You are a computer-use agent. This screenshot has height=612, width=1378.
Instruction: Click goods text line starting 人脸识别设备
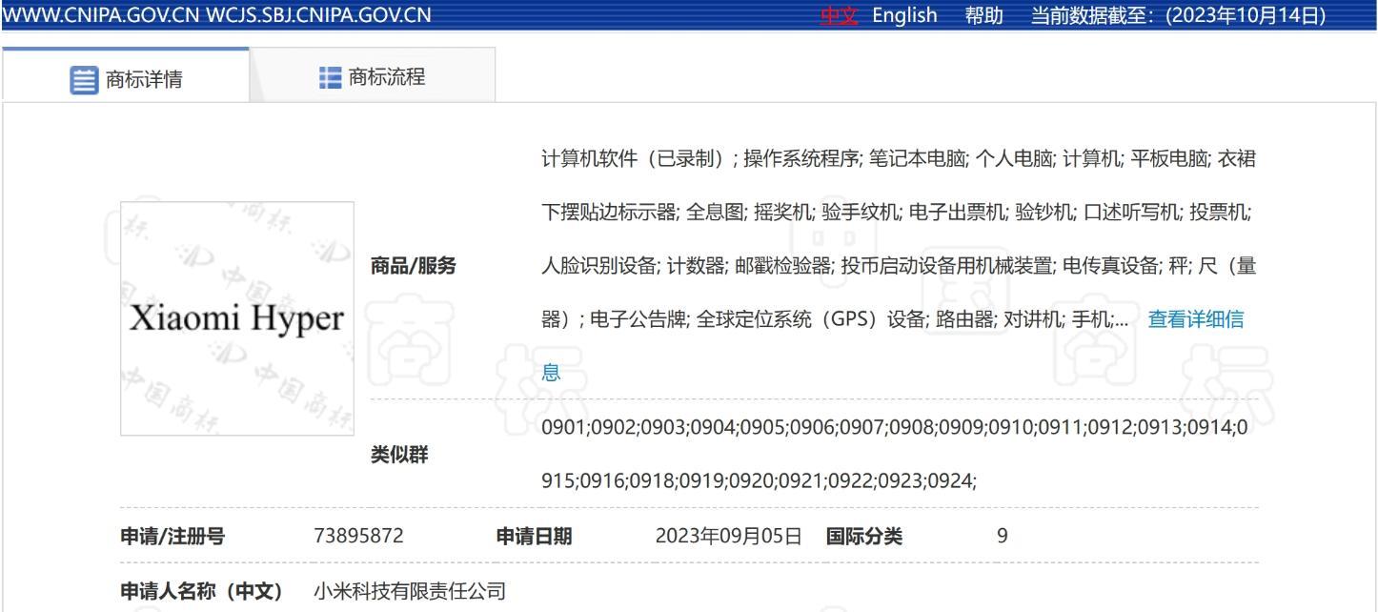coord(899,266)
